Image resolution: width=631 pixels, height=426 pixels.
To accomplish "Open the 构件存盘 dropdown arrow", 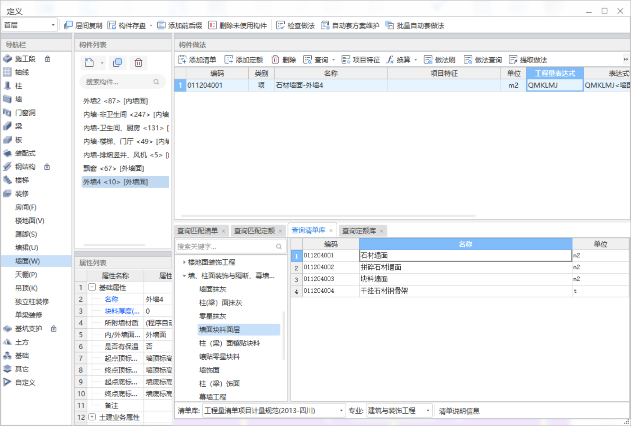I will pos(151,25).
